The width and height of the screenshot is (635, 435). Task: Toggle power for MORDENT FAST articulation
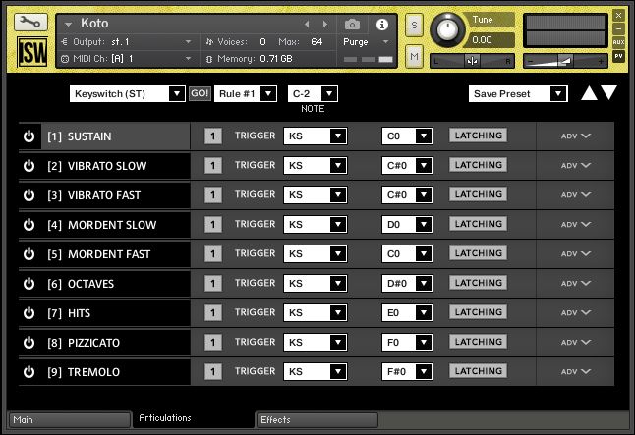pyautogui.click(x=29, y=254)
